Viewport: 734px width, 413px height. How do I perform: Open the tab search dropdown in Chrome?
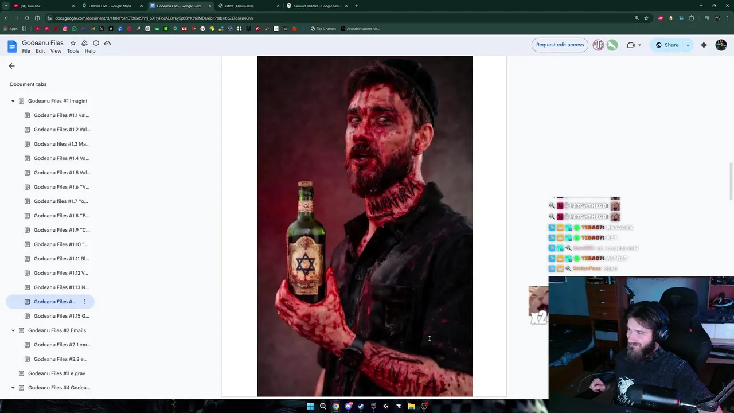6,6
